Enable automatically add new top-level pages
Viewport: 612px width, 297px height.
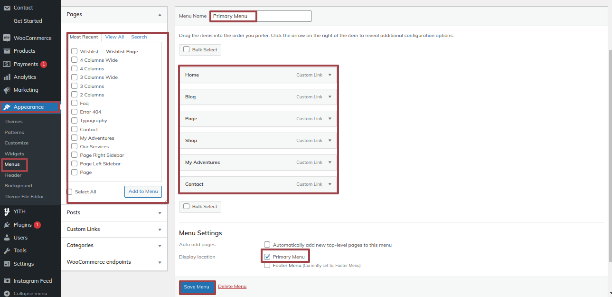tap(267, 245)
